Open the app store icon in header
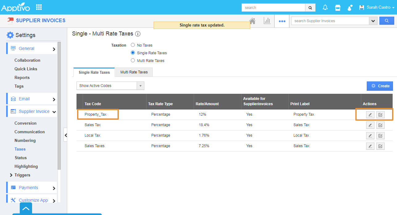 pyautogui.click(x=338, y=7)
